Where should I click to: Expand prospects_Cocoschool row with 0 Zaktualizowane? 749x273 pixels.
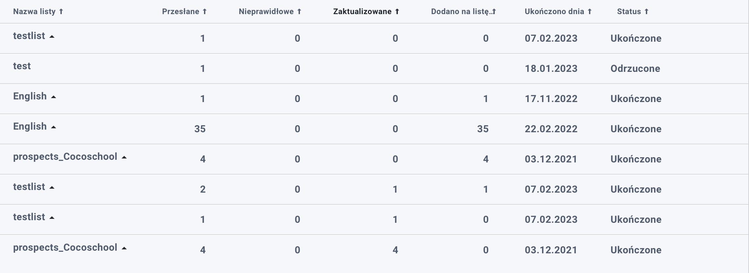pyautogui.click(x=124, y=157)
